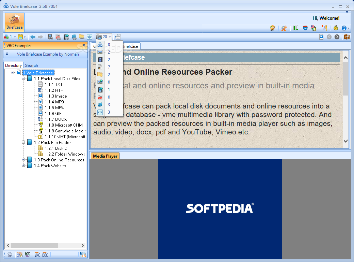Screen dimensions: 354x262
Task: Click the 64 highway shield icon
Action: [305, 28]
